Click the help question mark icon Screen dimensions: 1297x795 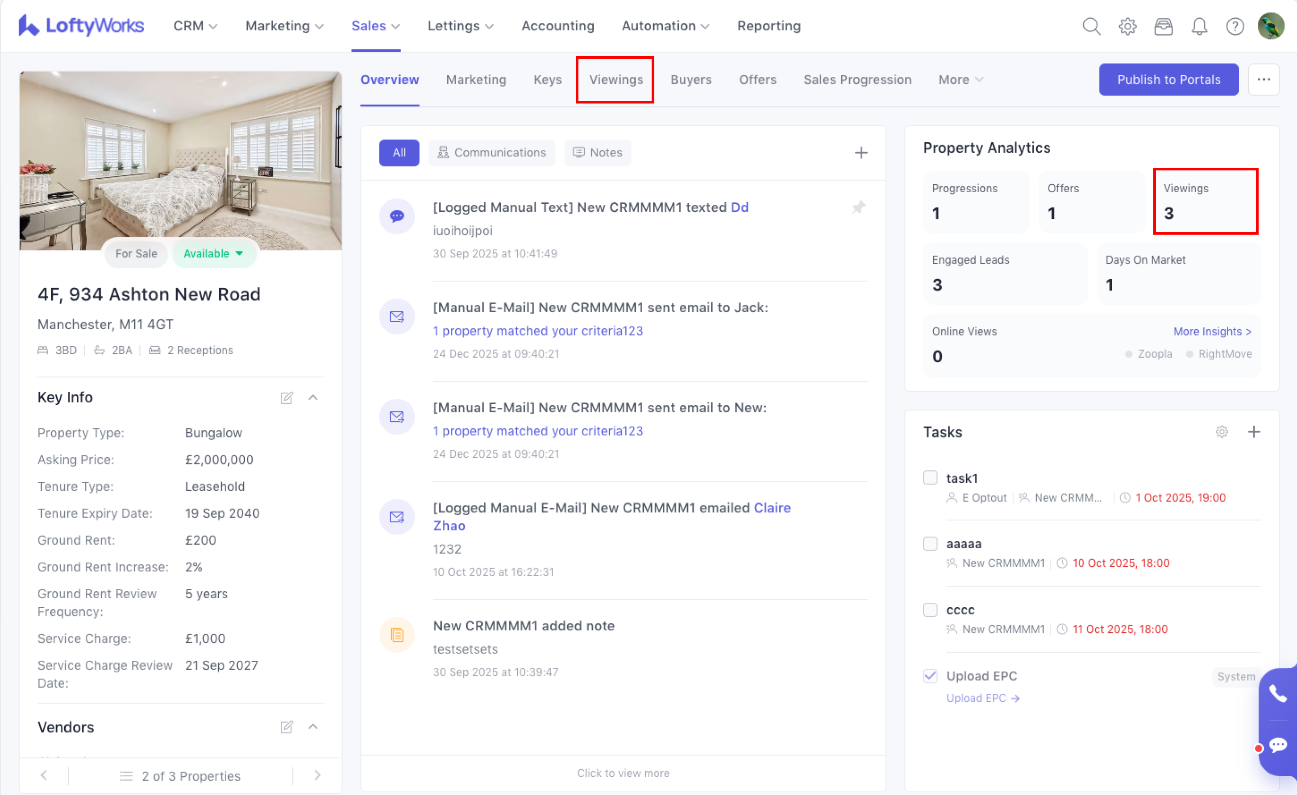click(x=1235, y=26)
